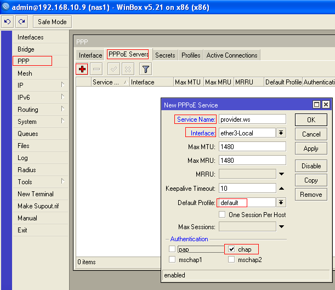This screenshot has height=290, width=335.
Task: Toggle One Session Per Host checkbox
Action: [223, 214]
